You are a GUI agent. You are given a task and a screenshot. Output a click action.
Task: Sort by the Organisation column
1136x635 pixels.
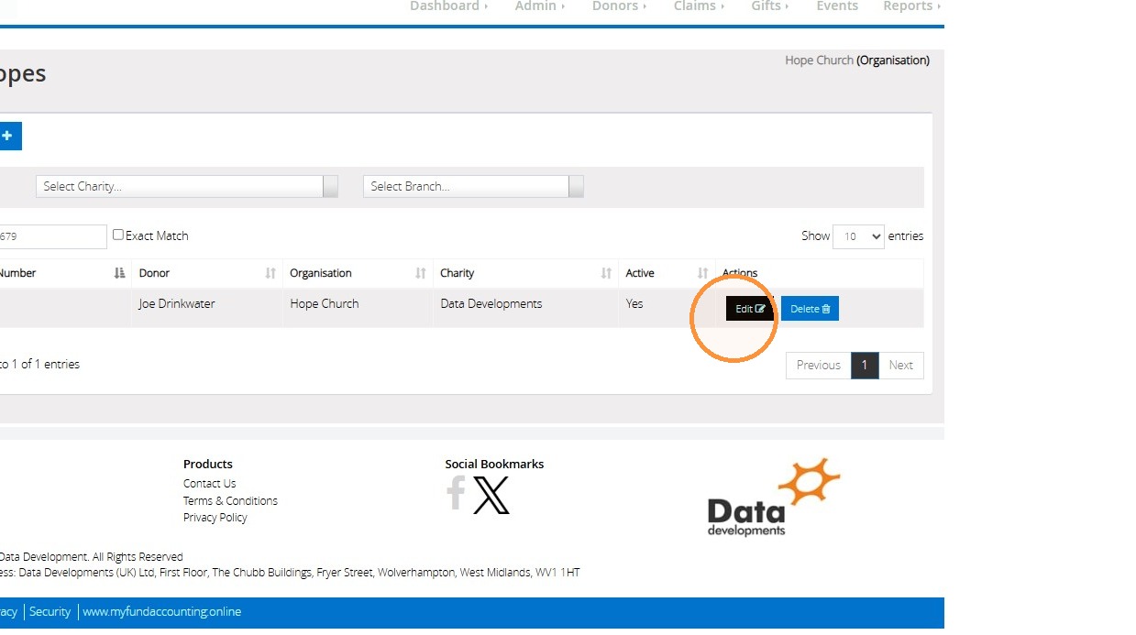click(358, 273)
